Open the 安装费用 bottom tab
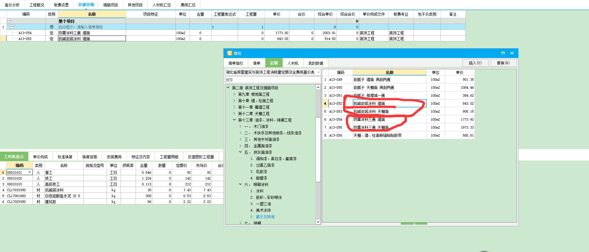The image size is (589, 252). pyautogui.click(x=114, y=157)
